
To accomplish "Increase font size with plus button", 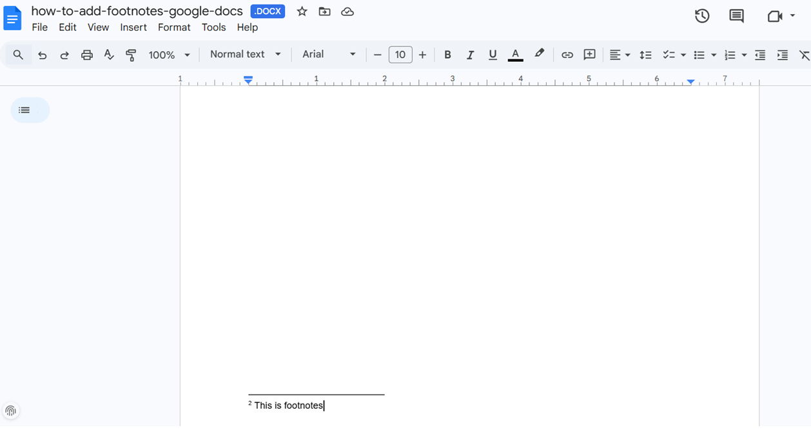I will [x=422, y=55].
